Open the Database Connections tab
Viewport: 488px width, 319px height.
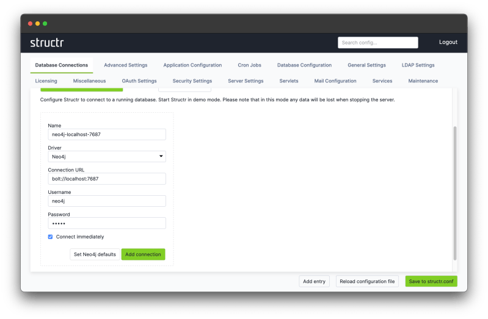(62, 65)
